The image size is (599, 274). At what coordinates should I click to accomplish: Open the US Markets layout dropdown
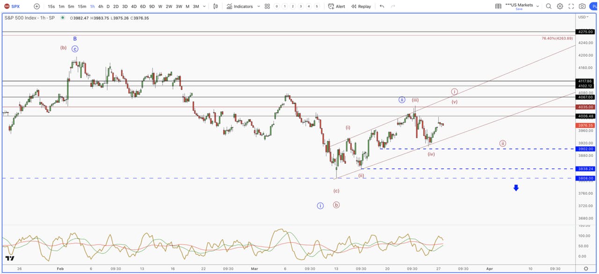click(522, 6)
